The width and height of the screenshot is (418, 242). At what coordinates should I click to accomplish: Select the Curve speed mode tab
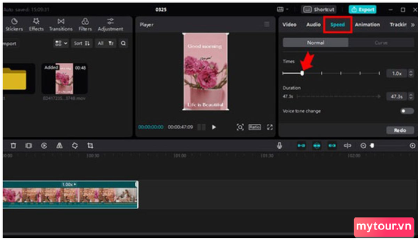(x=380, y=43)
